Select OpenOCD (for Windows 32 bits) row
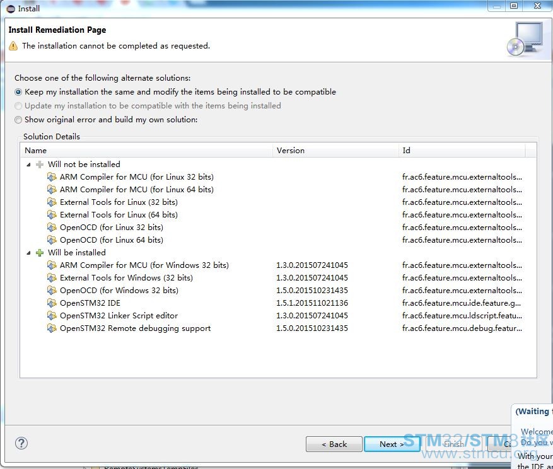The width and height of the screenshot is (553, 469). click(279, 291)
